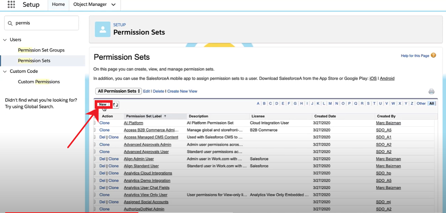446x213 pixels.
Task: Click the Quick Find search field
Action: (45, 23)
